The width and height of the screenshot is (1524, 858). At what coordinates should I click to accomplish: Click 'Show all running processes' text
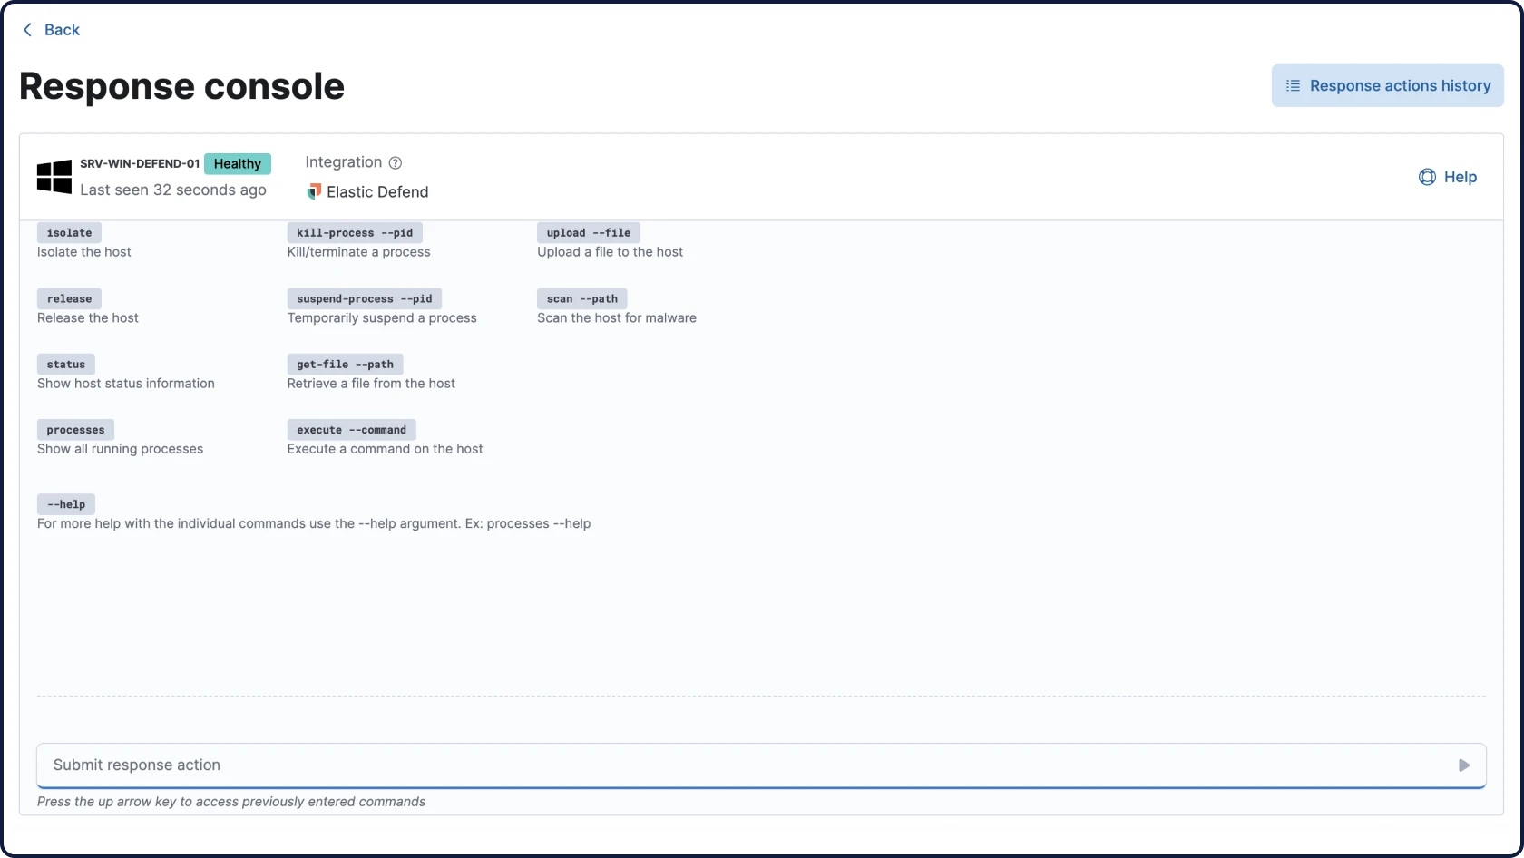121,449
